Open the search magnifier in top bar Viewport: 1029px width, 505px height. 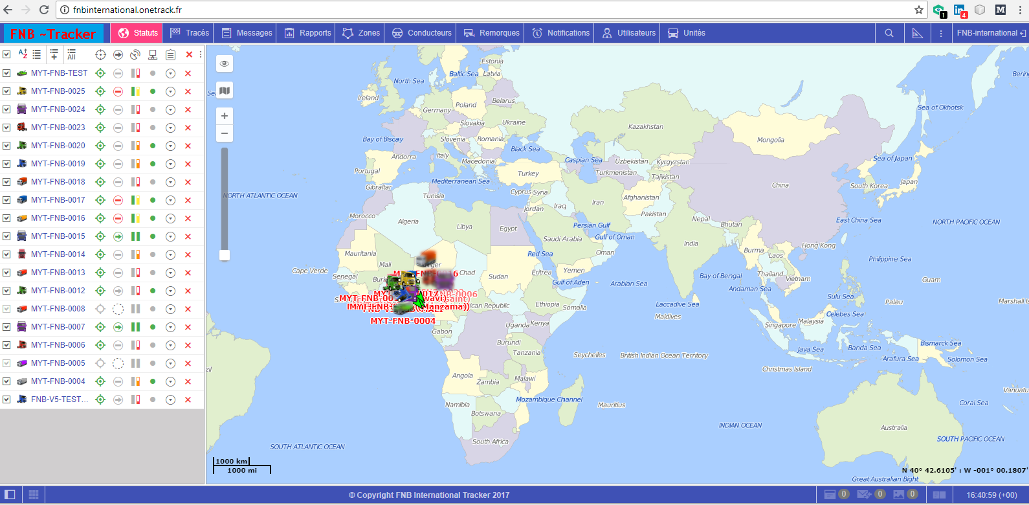889,33
